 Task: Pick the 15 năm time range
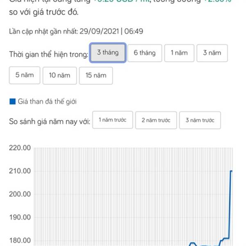pos(96,75)
